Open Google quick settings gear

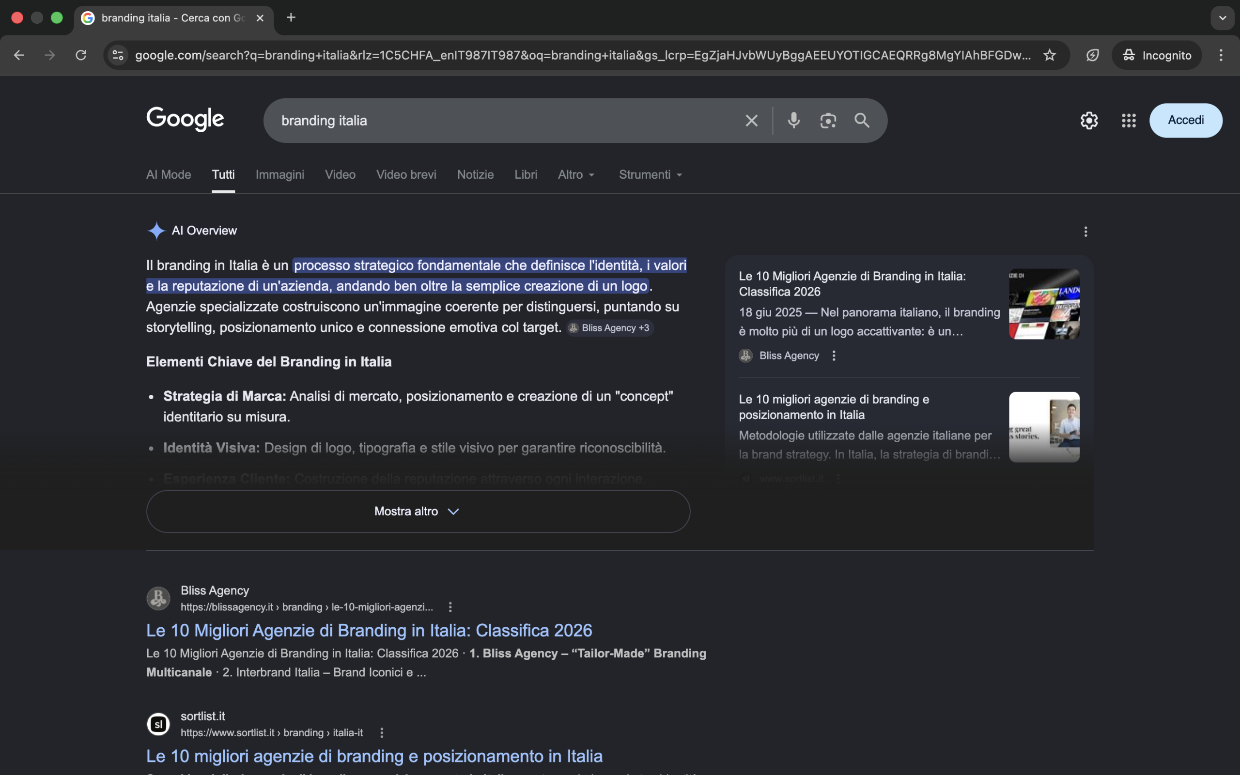coord(1089,121)
